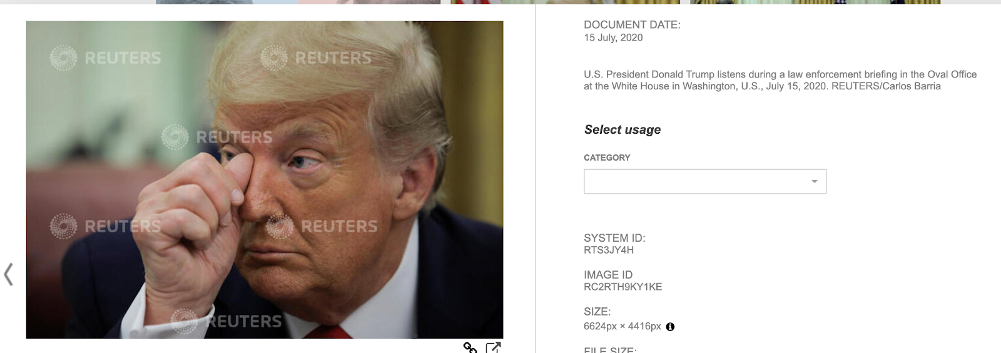Open the last thumbnail in the top strip
The image size is (1001, 353).
pos(815,2)
